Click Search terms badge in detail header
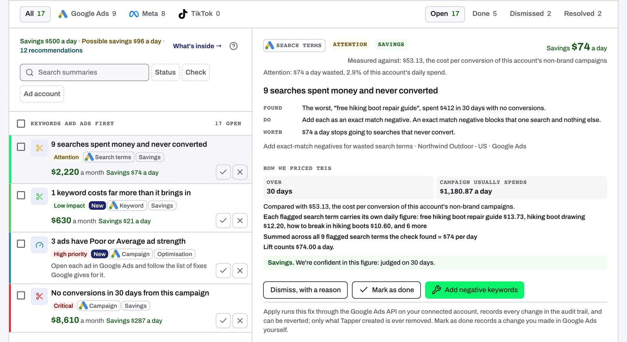Image resolution: width=627 pixels, height=342 pixels. point(294,45)
